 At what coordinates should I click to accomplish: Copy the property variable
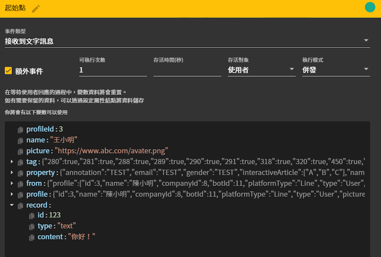[20, 173]
